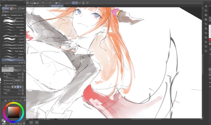Image resolution: width=211 pixels, height=125 pixels.
Task: Open the CLIP STUDIO launcher icon in command bar
Action: tap(27, 3)
